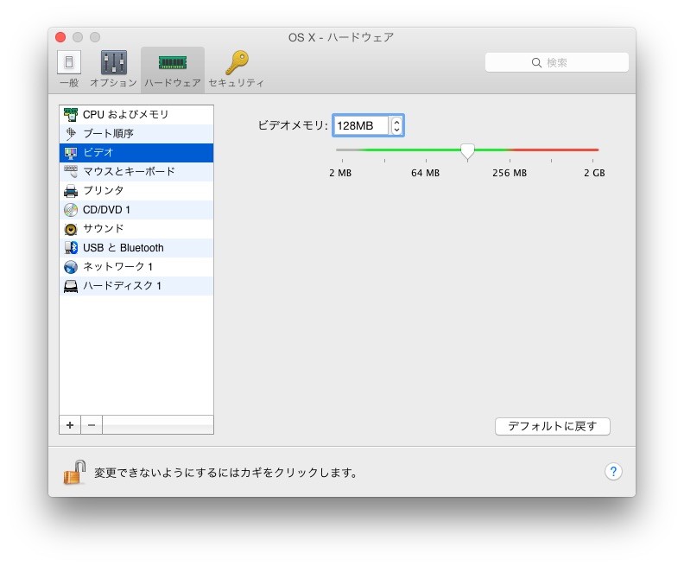
Task: Click the マウスとキーボード keyboard icon
Action: click(71, 171)
